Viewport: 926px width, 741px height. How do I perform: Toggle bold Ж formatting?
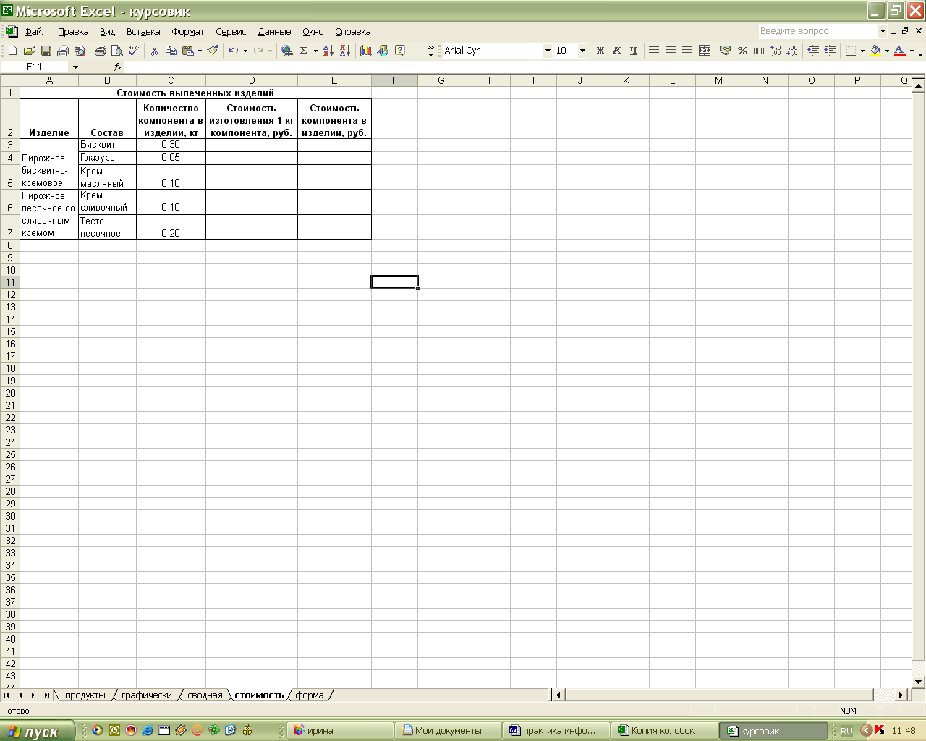[600, 51]
